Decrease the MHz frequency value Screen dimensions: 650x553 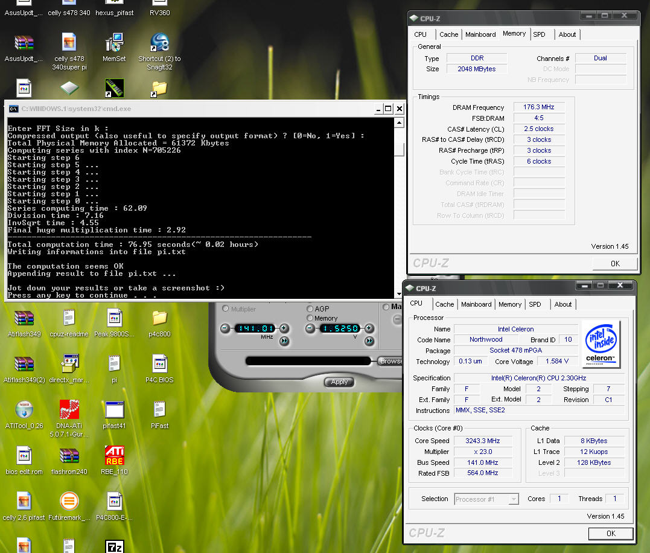coord(225,328)
